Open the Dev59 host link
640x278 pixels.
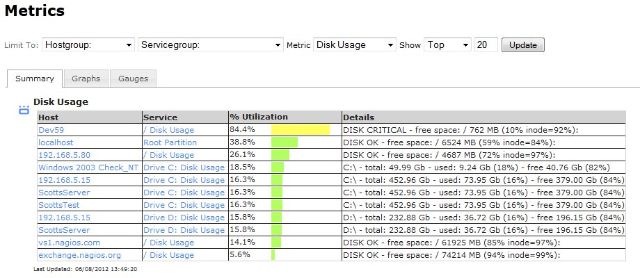tap(51, 130)
